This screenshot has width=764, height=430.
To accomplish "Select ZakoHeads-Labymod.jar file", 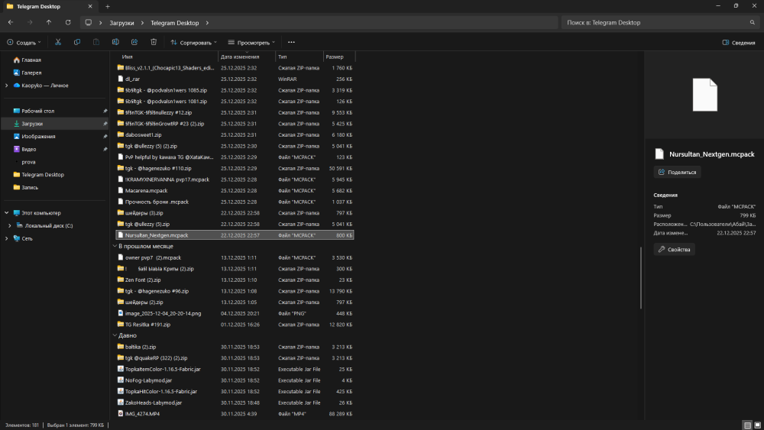I will pyautogui.click(x=235, y=403).
